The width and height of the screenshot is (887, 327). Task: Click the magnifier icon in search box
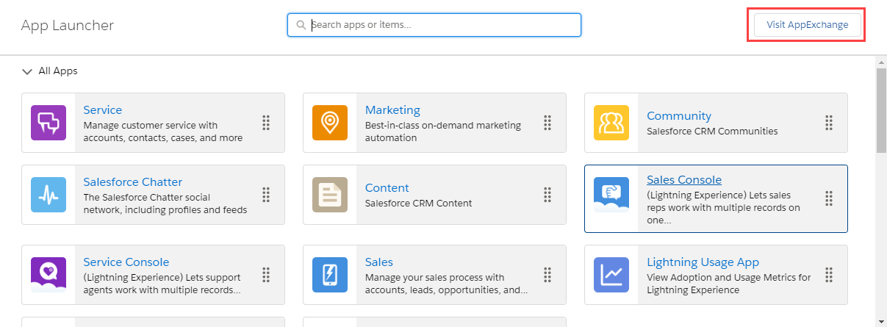301,25
